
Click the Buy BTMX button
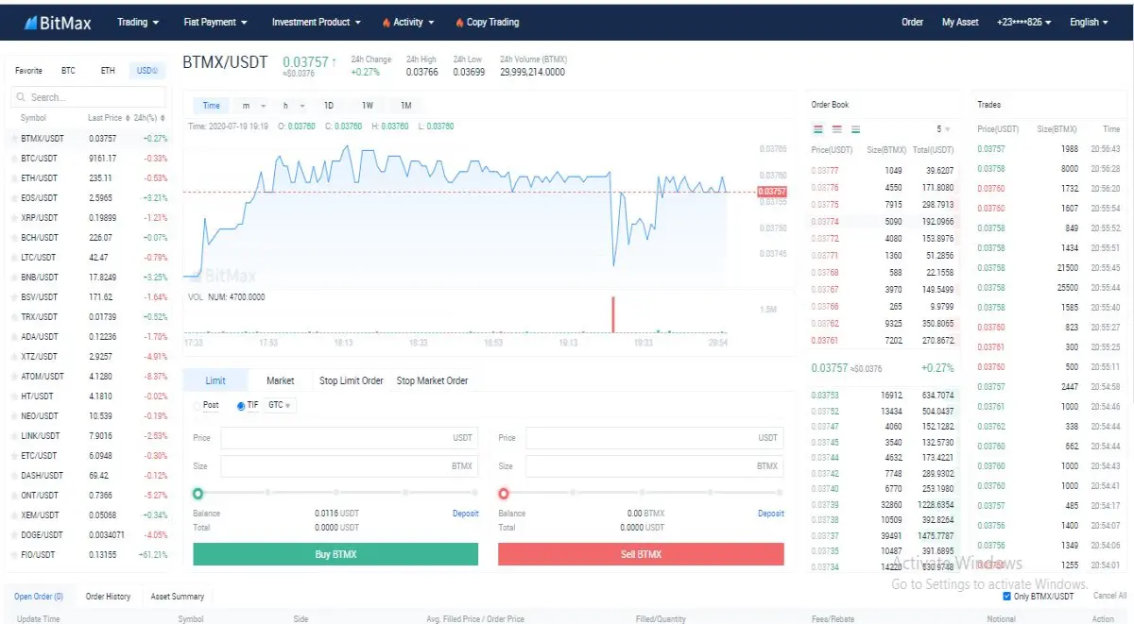(335, 554)
